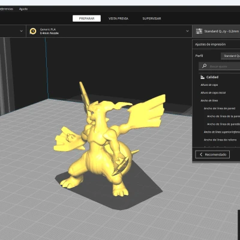Screen dimensions: 240x240
Task: Expand the printer selector chevron
Action: tap(22, 31)
